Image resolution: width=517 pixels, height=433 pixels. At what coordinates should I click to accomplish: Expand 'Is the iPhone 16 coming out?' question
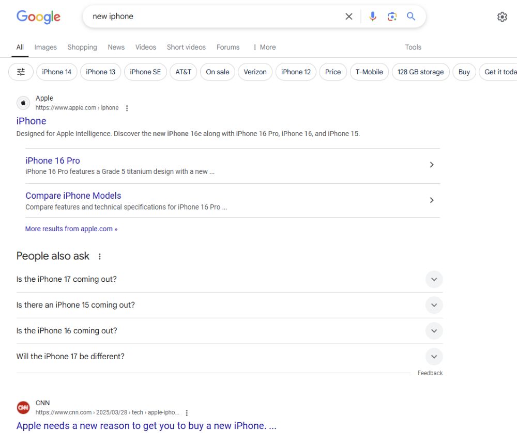click(434, 331)
